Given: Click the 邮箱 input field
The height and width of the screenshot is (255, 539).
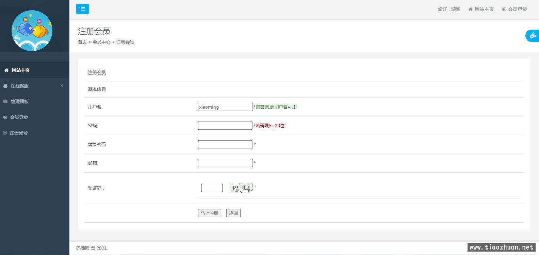Looking at the screenshot, I should coord(225,163).
